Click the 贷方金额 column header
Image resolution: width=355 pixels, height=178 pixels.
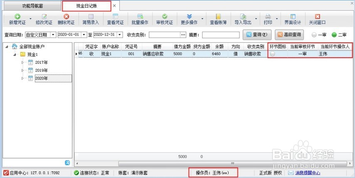(202, 47)
